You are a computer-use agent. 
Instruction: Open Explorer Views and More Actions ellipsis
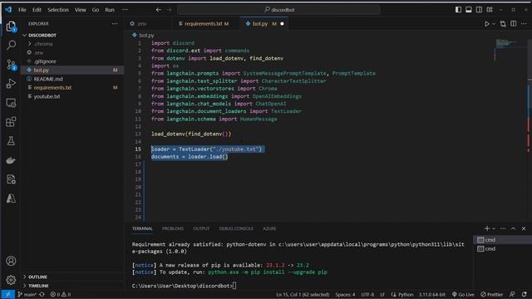[115, 24]
